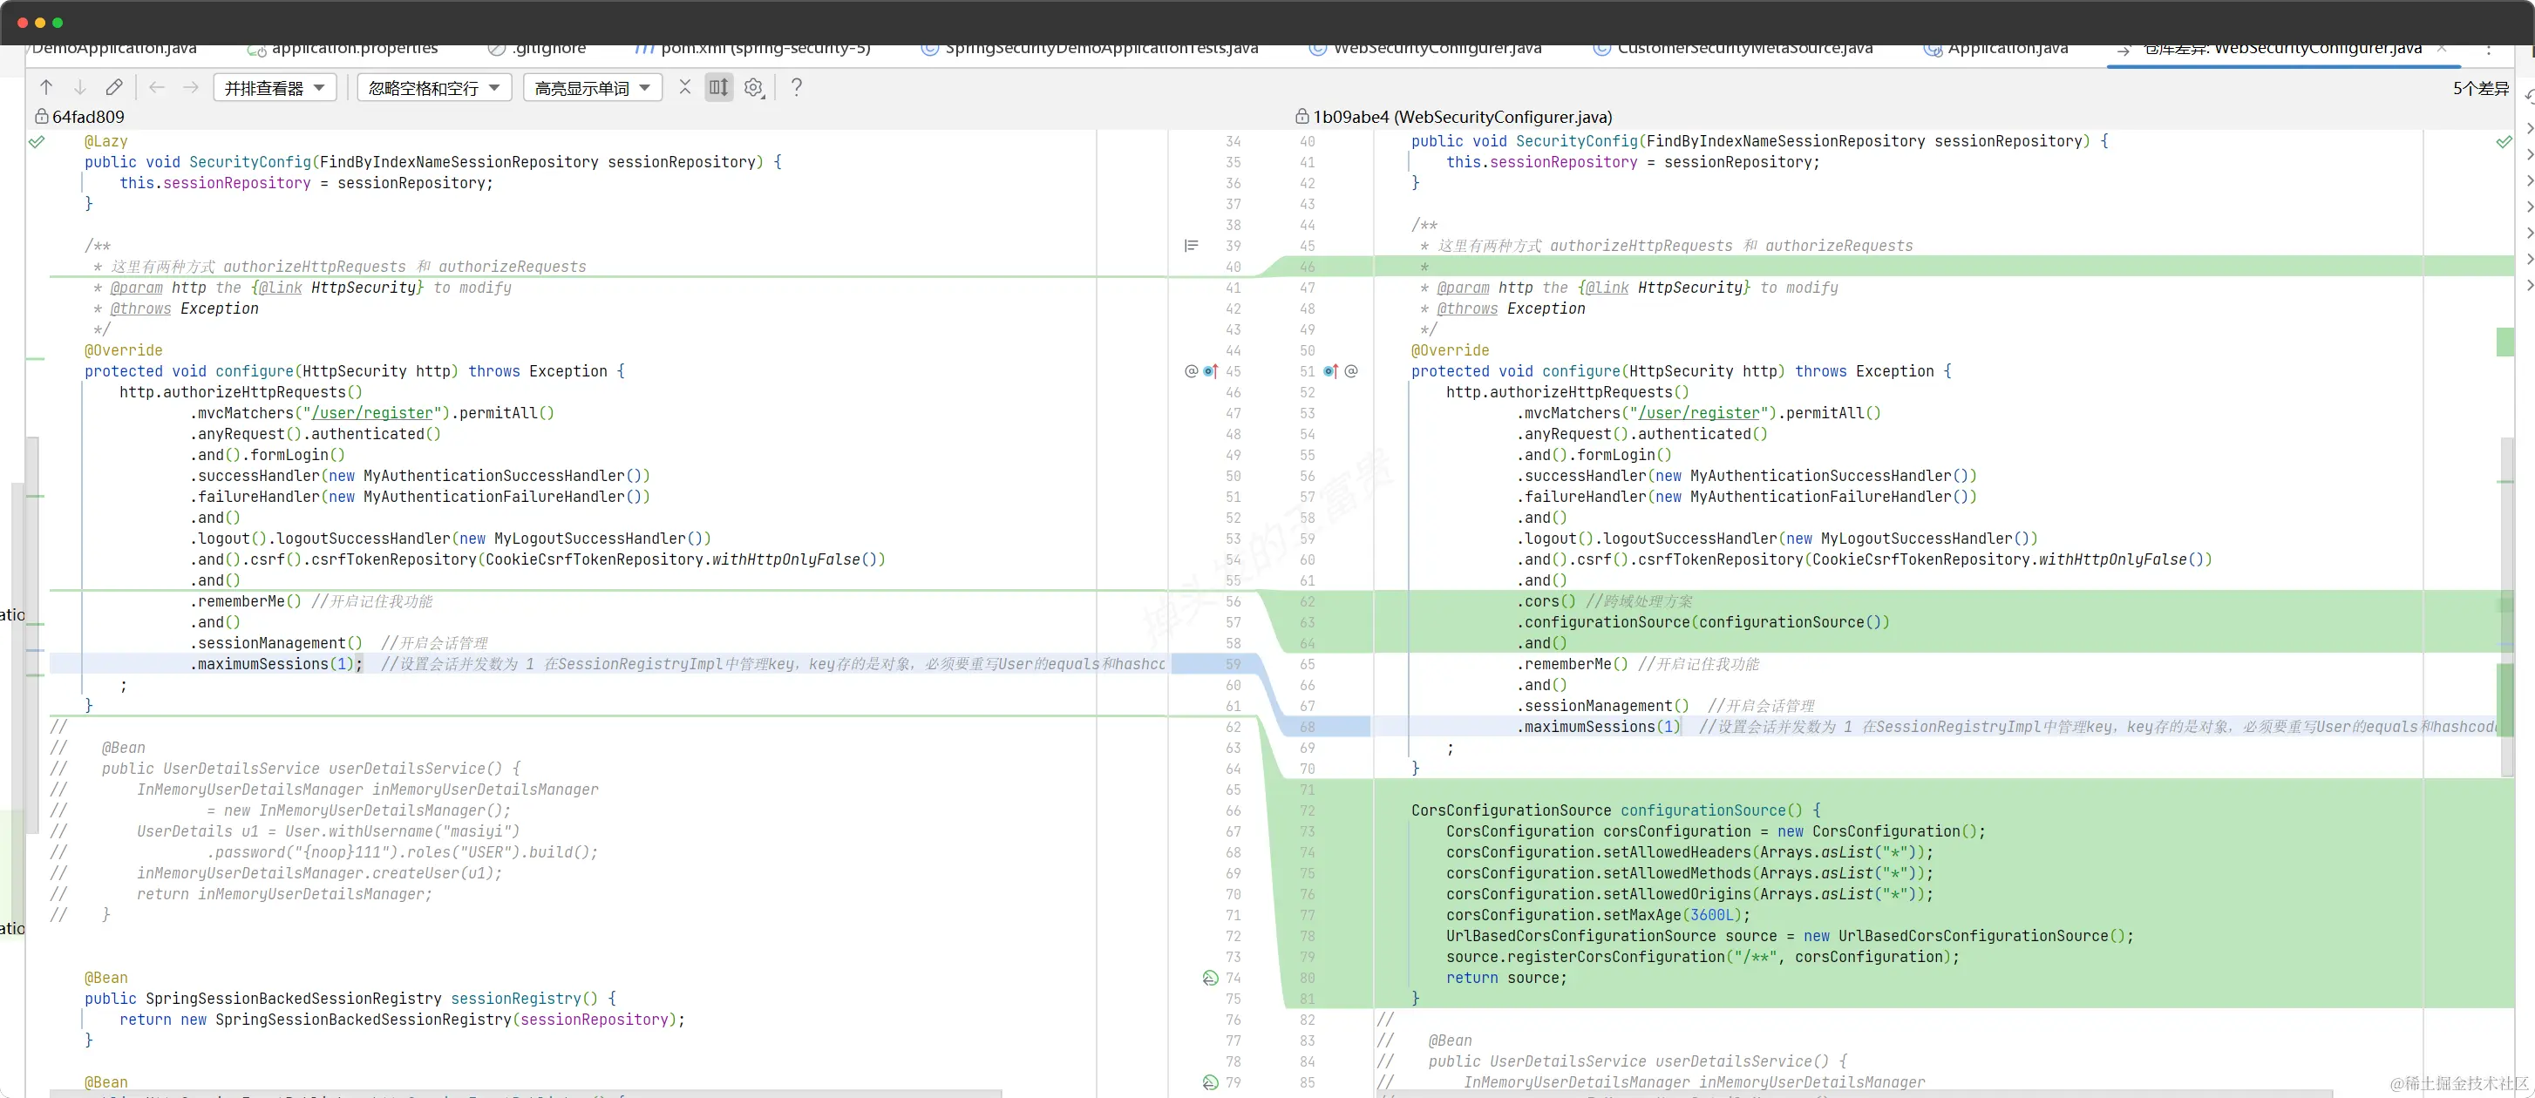
Task: Click line number 68 in the right gutter
Action: click(1307, 727)
